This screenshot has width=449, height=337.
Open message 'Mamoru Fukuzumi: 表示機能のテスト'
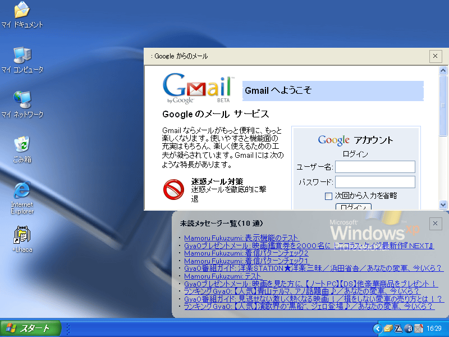tap(241, 238)
